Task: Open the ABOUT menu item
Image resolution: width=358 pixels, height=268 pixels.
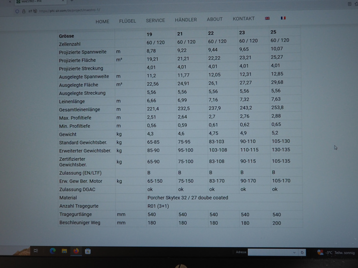Action: 215,19
